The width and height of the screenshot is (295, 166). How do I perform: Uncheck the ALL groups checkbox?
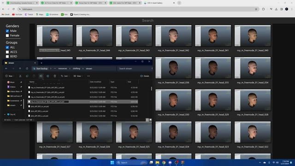click(7, 47)
